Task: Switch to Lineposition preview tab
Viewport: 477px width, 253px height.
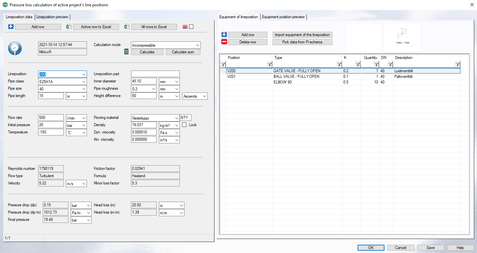Action: tap(52, 17)
